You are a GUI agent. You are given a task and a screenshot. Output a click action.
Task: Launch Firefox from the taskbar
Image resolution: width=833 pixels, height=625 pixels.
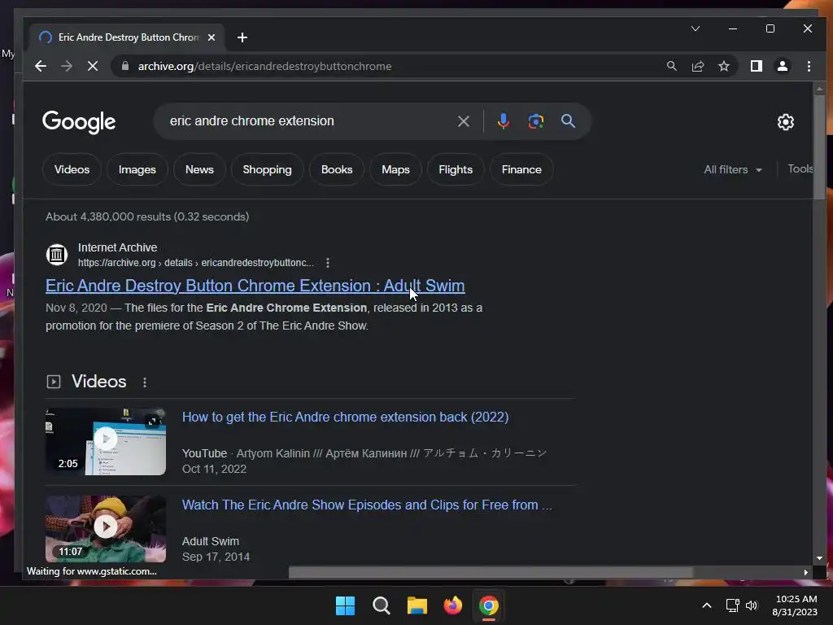click(x=452, y=605)
